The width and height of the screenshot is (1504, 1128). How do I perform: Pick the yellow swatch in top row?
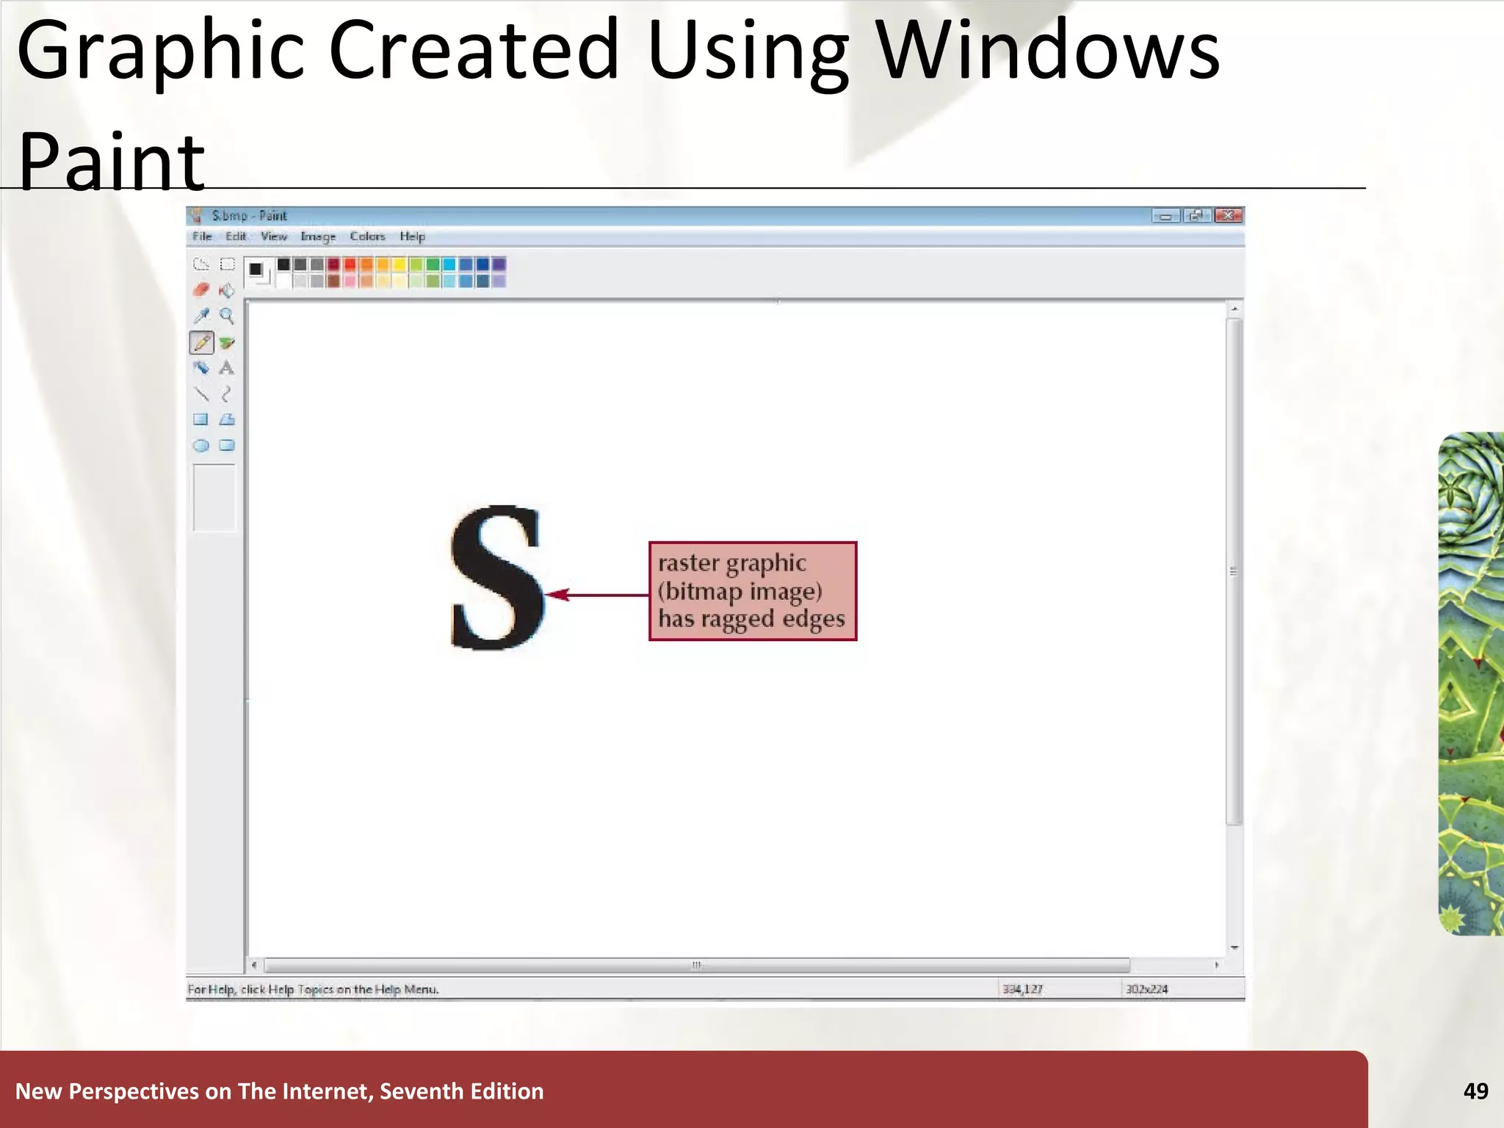[x=399, y=264]
